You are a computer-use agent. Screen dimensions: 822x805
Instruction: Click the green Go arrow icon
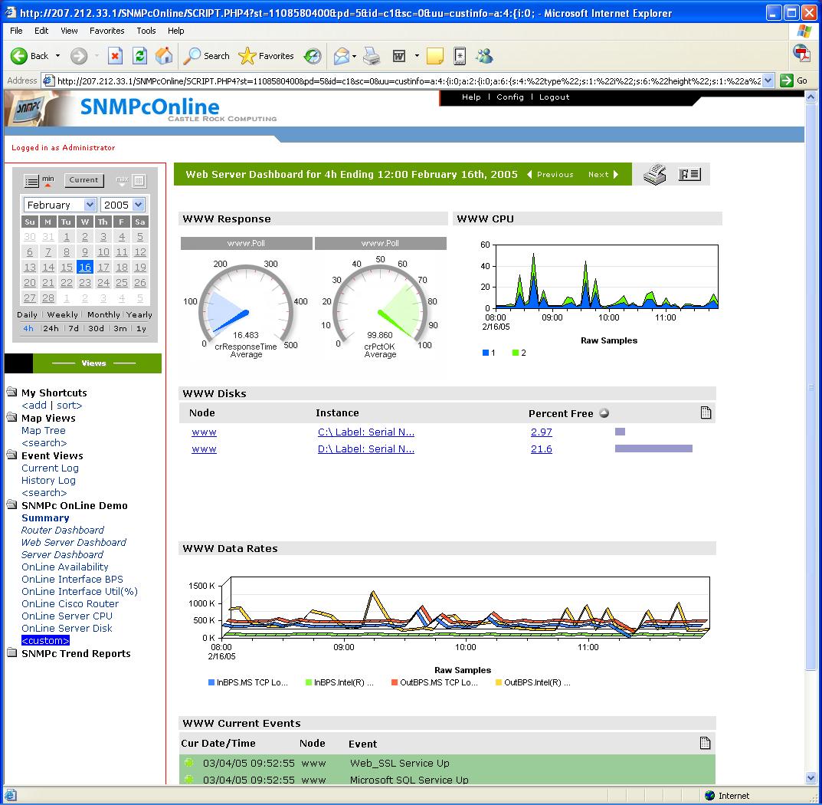pyautogui.click(x=786, y=80)
